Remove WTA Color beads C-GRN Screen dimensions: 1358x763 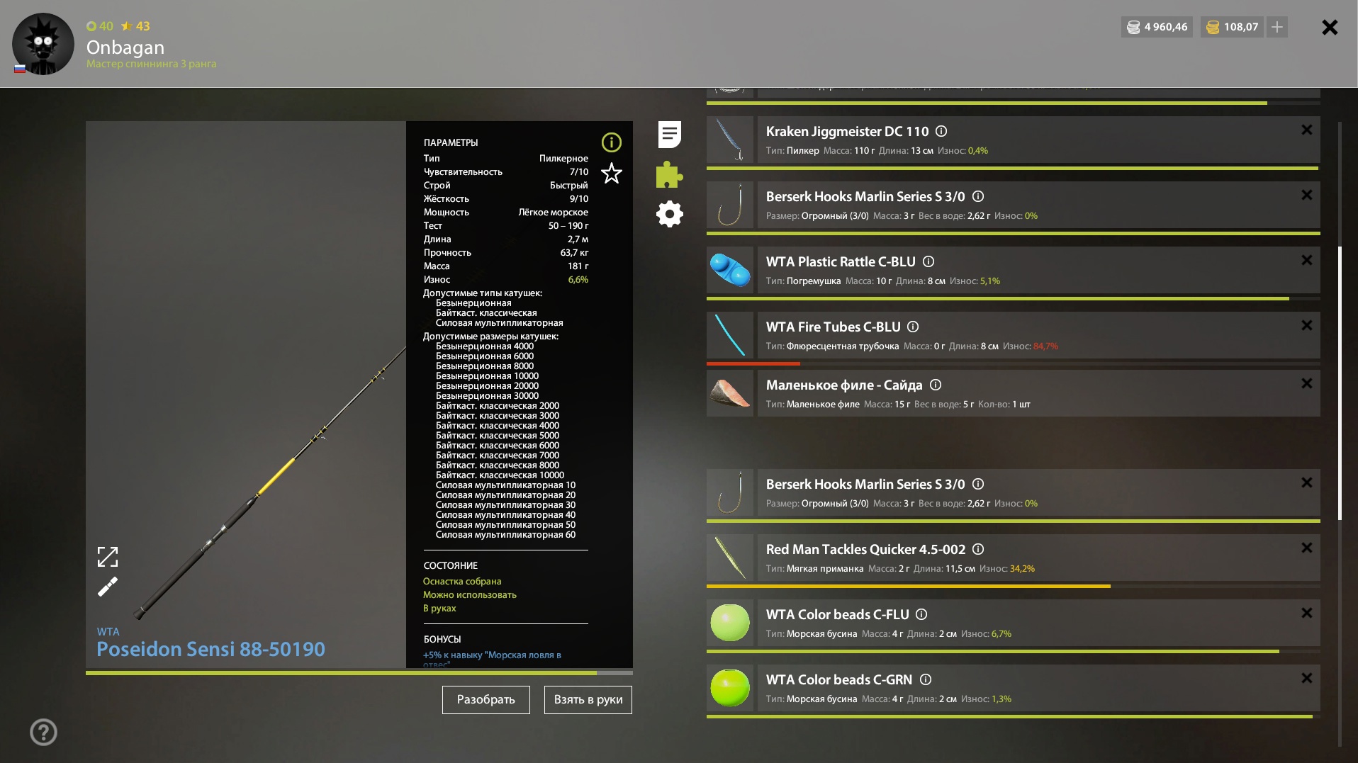point(1306,678)
